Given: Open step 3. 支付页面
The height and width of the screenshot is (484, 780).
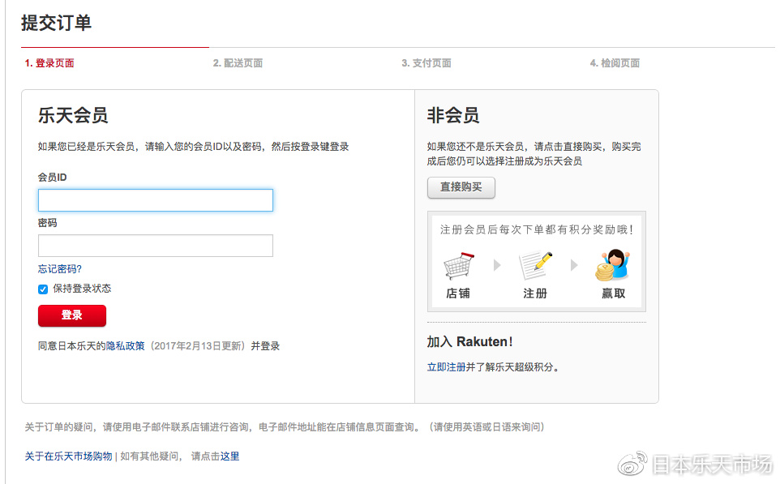Looking at the screenshot, I should tap(426, 63).
